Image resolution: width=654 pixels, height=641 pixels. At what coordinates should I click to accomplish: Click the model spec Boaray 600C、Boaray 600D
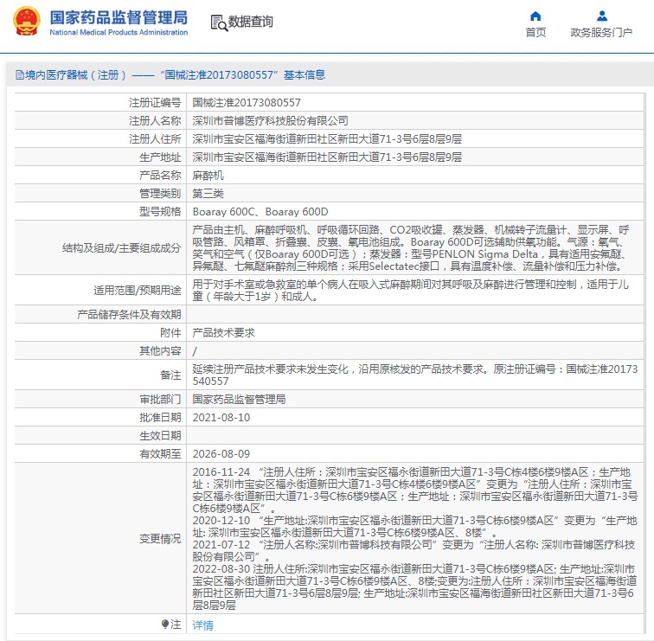click(x=260, y=211)
